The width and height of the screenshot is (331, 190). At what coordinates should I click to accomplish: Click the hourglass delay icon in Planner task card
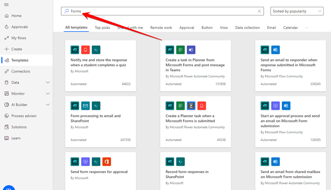pyautogui.click(x=191, y=106)
